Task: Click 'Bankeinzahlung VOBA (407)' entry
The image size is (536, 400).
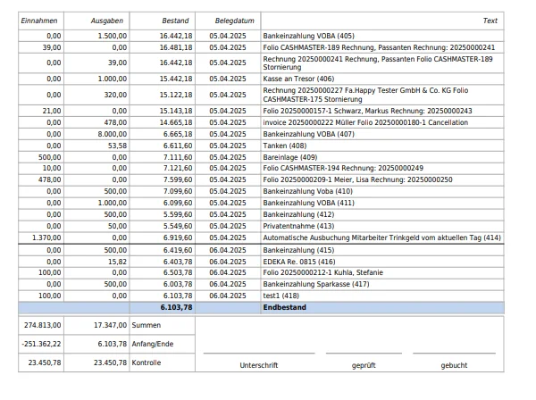Action: (309, 134)
